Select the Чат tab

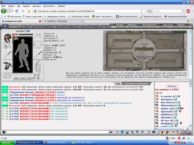click(x=118, y=83)
